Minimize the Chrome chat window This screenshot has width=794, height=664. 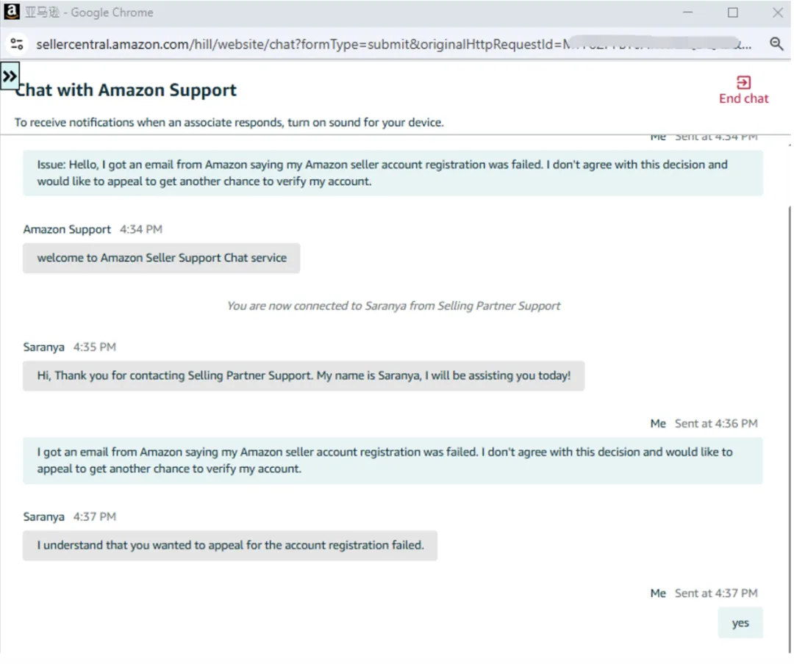pos(687,12)
